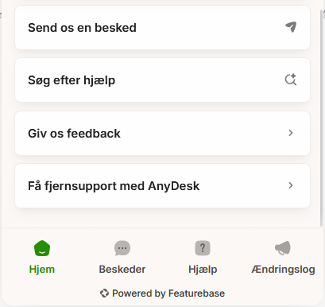
Task: Switch to the Hjem tab label
Action: click(x=42, y=270)
